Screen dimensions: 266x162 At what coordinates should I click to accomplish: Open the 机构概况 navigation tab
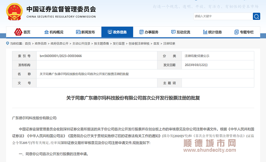pos(54,32)
